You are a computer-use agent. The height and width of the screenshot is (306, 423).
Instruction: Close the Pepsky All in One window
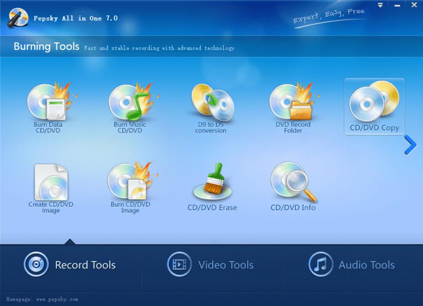414,5
